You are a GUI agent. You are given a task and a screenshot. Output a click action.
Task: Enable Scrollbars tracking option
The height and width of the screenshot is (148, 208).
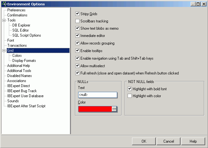(x=78, y=21)
